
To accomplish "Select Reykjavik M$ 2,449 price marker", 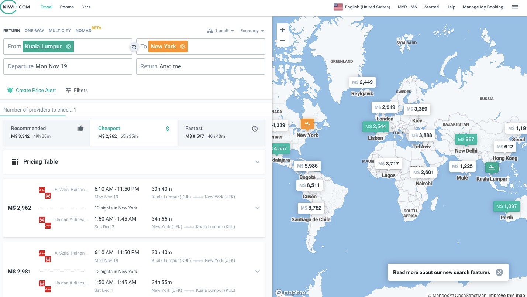I will [x=362, y=82].
